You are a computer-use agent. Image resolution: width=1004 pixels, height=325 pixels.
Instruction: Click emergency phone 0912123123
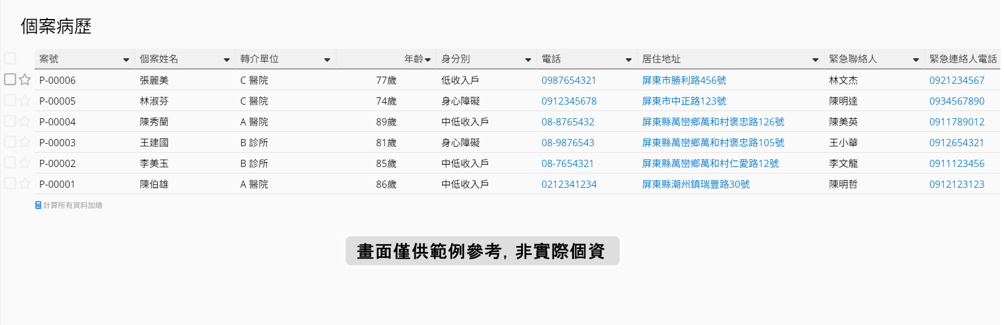click(x=956, y=184)
